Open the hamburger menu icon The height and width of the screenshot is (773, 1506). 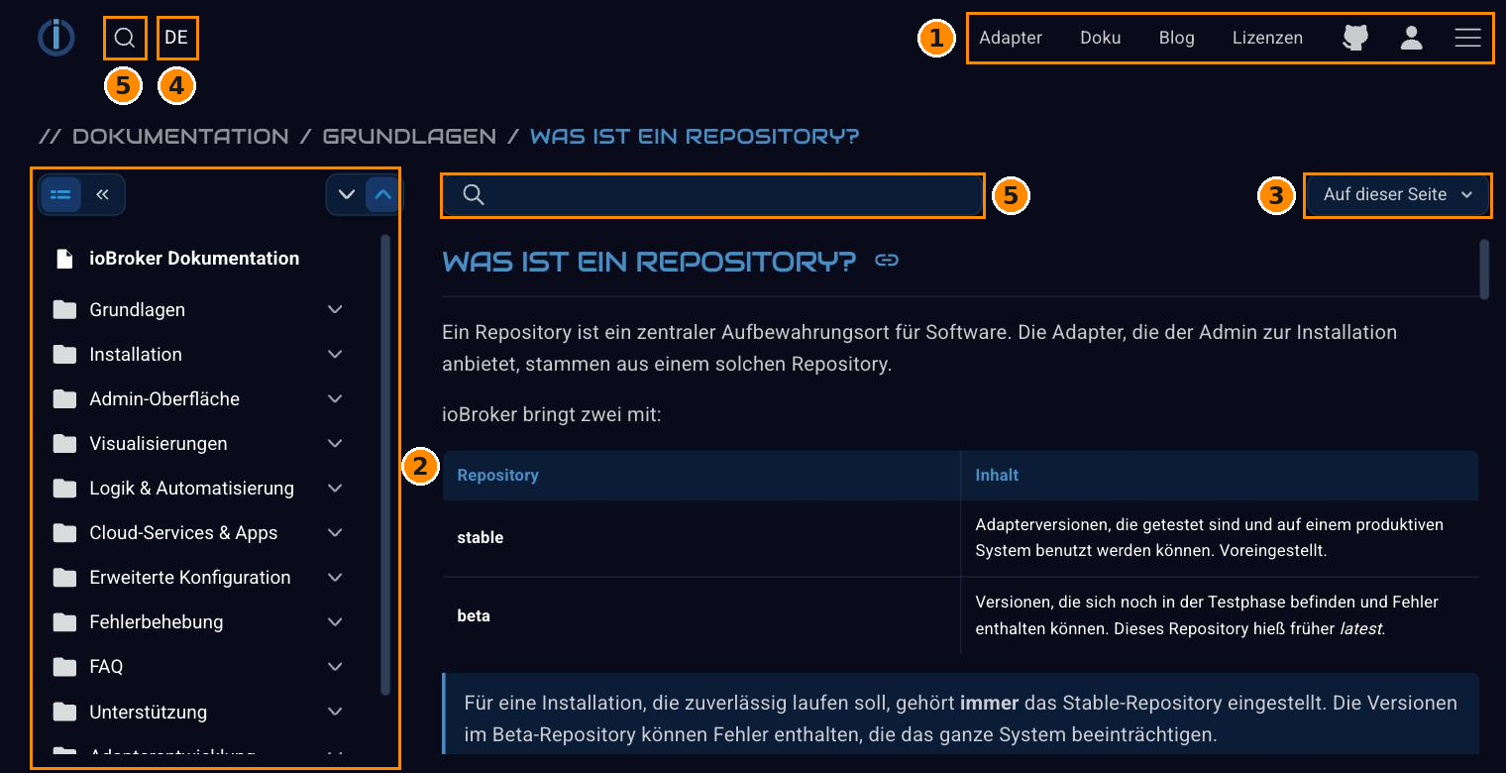(x=1467, y=38)
